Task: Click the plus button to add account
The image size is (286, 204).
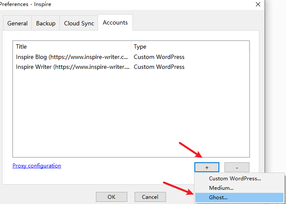Action: click(207, 167)
